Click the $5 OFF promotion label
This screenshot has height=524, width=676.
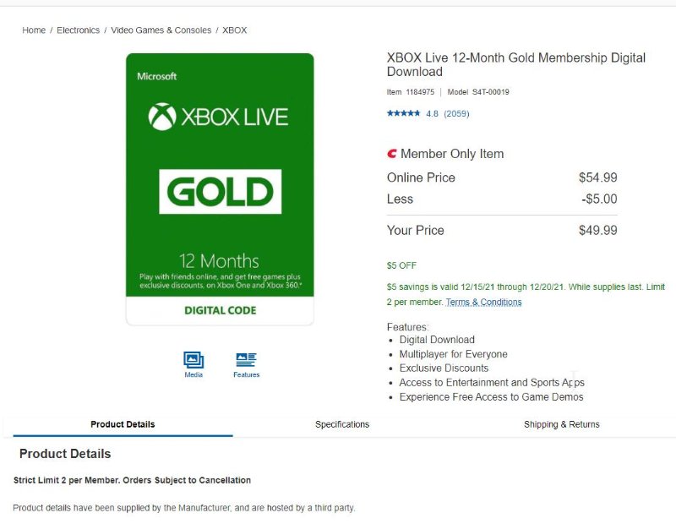coord(401,265)
